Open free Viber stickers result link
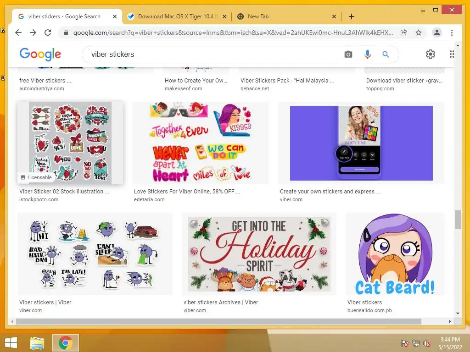470x352 pixels. click(45, 81)
